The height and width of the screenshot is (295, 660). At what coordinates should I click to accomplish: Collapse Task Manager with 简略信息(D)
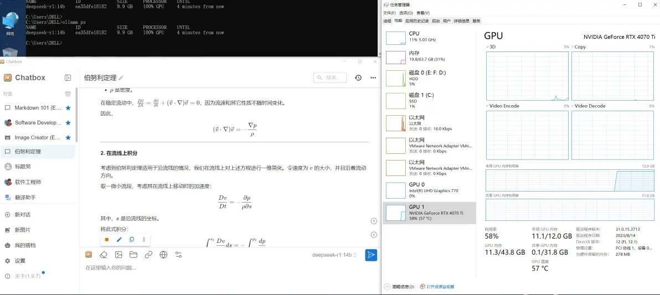(x=399, y=287)
